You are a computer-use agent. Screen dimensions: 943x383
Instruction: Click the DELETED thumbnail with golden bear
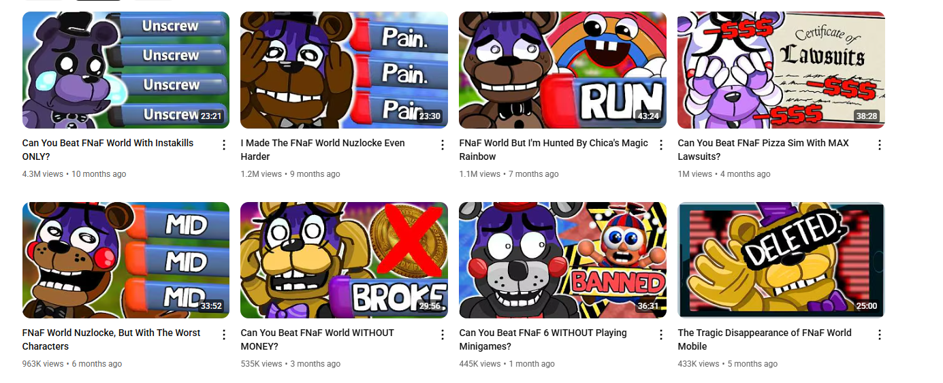(782, 260)
